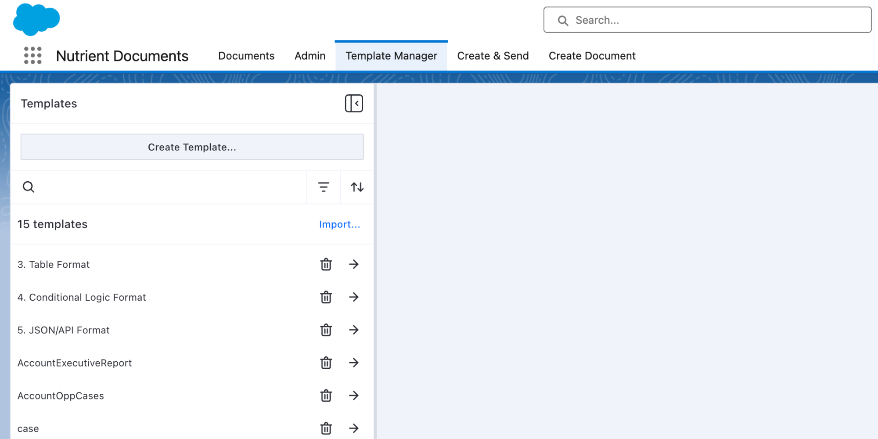Click the Import... link
Screen dimensions: 878x439
coord(339,224)
